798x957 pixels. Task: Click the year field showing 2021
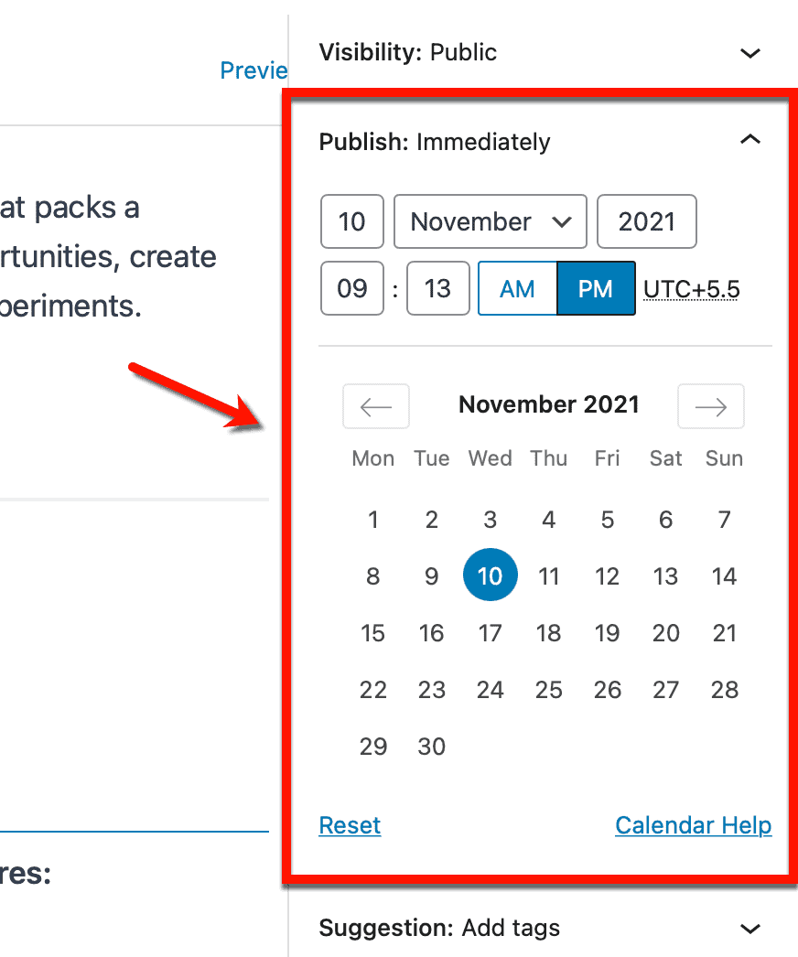[646, 221]
